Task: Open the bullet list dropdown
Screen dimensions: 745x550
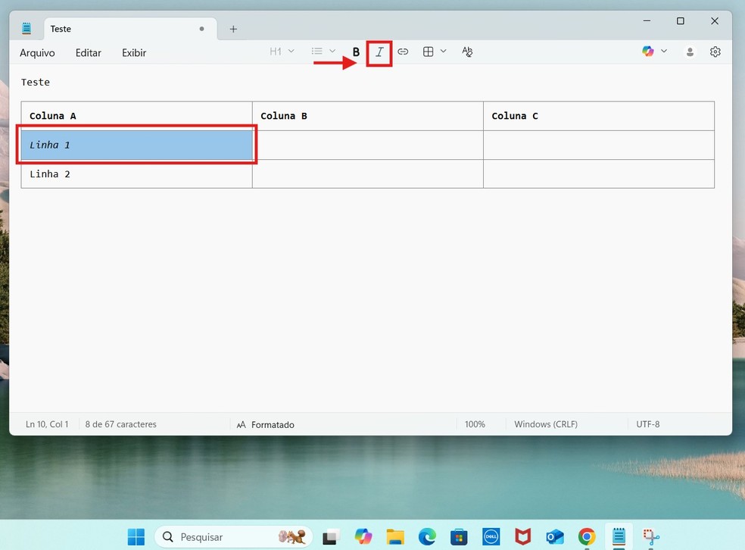Action: (323, 52)
